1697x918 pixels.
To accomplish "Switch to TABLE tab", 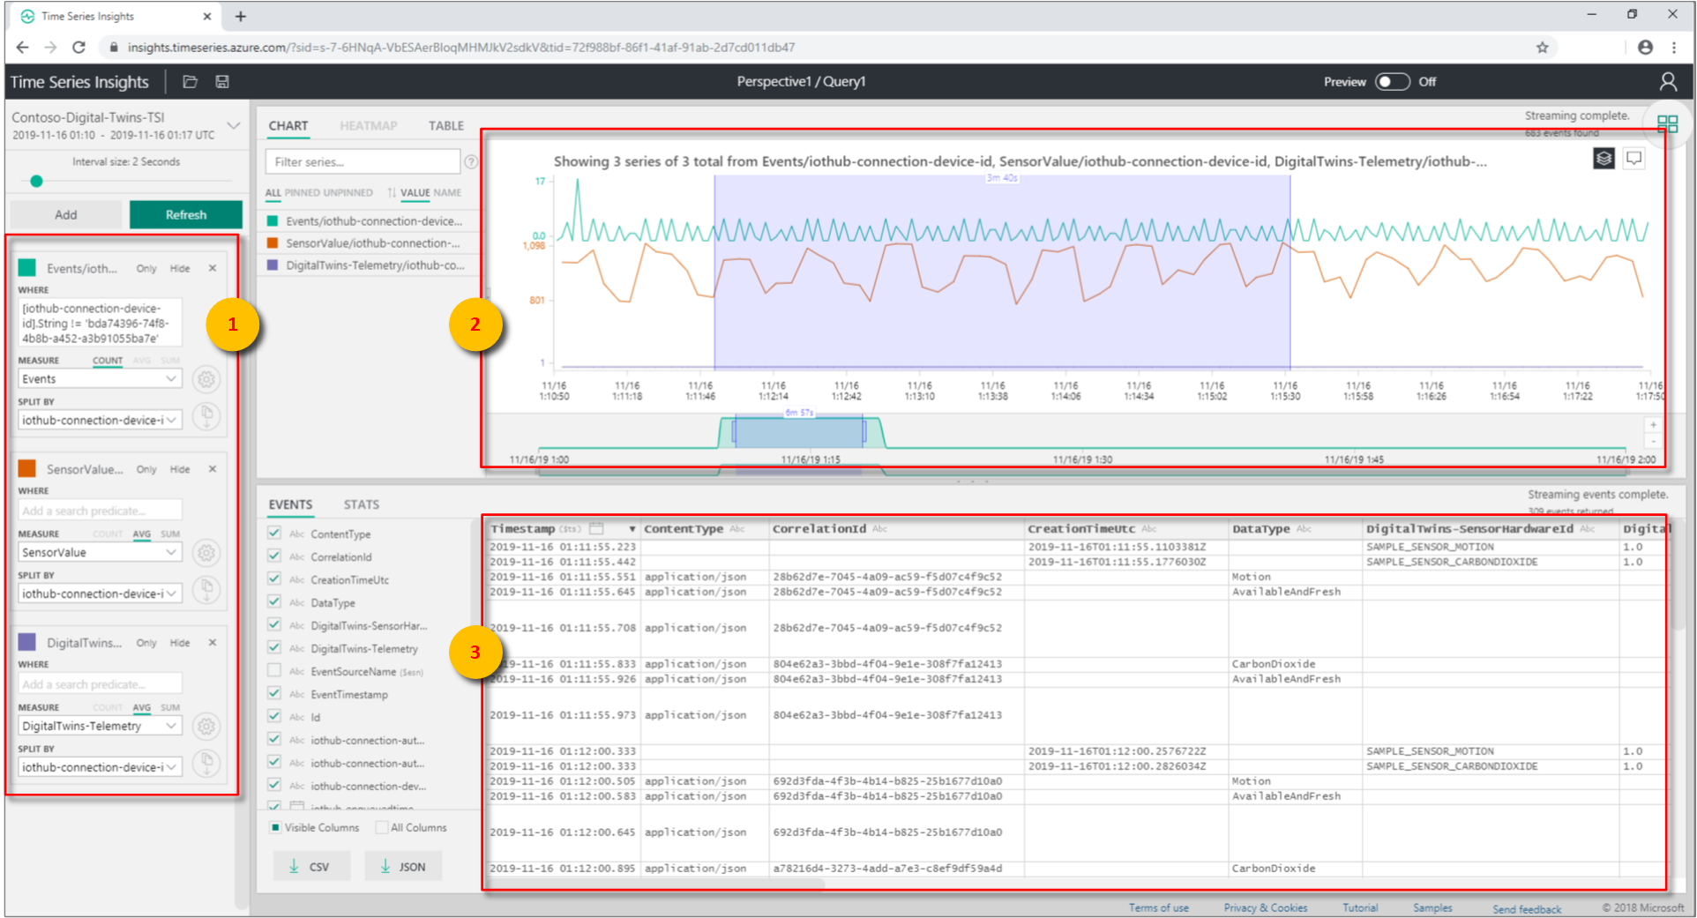I will click(x=446, y=126).
